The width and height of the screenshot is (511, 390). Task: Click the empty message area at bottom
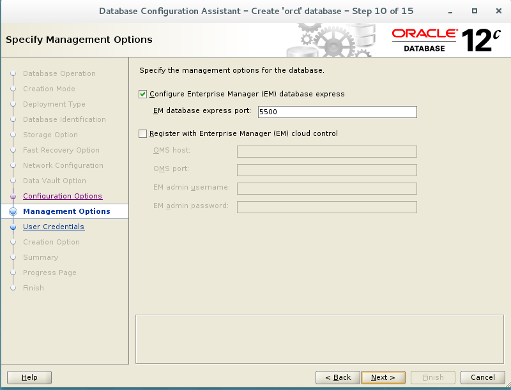pos(319,339)
